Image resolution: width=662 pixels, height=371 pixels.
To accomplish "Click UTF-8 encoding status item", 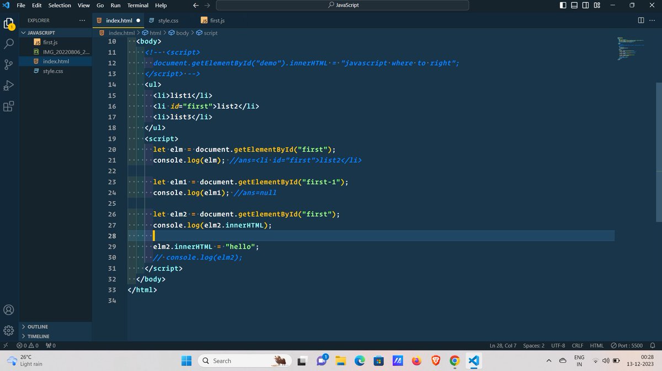I will click(558, 346).
